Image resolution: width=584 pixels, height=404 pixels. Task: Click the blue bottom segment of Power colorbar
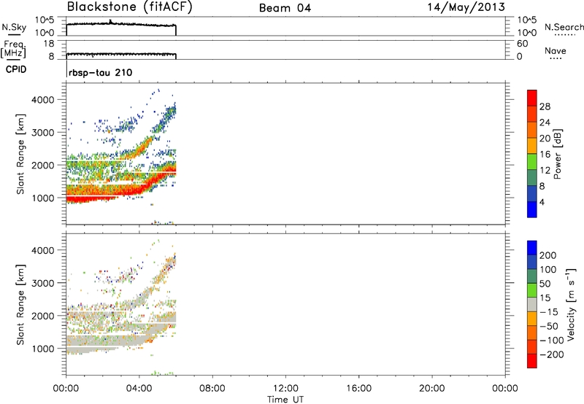pos(532,209)
